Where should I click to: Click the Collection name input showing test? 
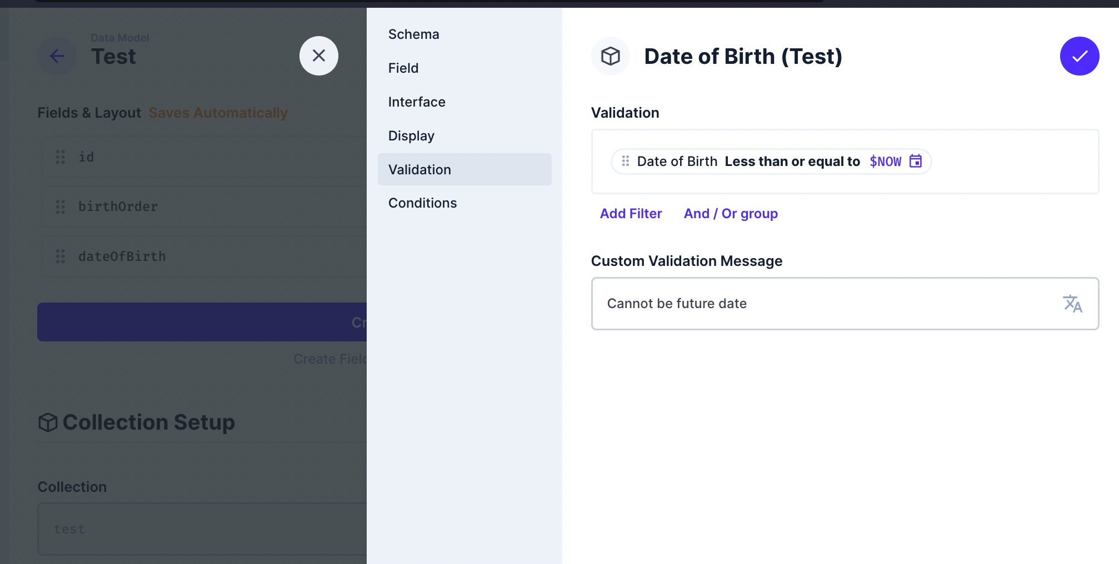coord(202,529)
